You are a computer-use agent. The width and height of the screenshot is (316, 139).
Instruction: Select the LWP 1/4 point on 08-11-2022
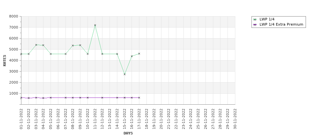(x=73, y=46)
